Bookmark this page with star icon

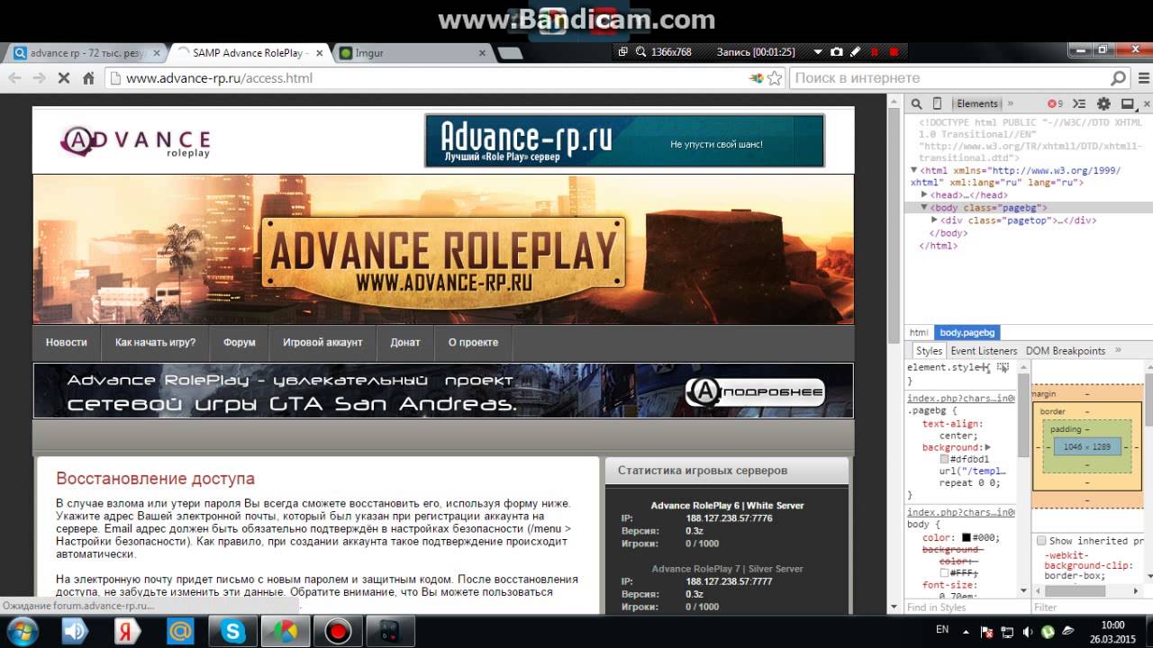coord(774,78)
